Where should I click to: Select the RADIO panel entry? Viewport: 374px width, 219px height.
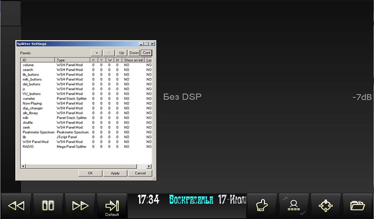[28, 146]
